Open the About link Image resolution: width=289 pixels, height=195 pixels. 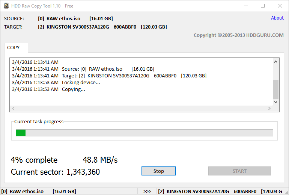[277, 18]
